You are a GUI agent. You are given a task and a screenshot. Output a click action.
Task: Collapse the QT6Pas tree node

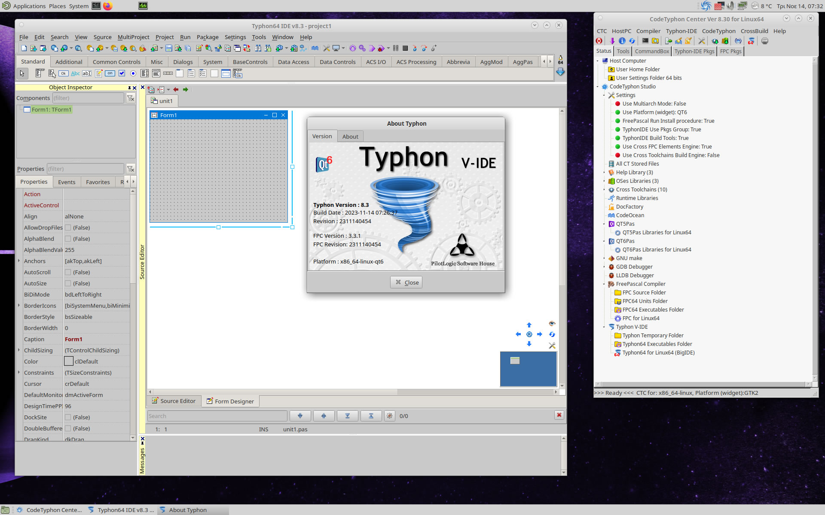(604, 241)
